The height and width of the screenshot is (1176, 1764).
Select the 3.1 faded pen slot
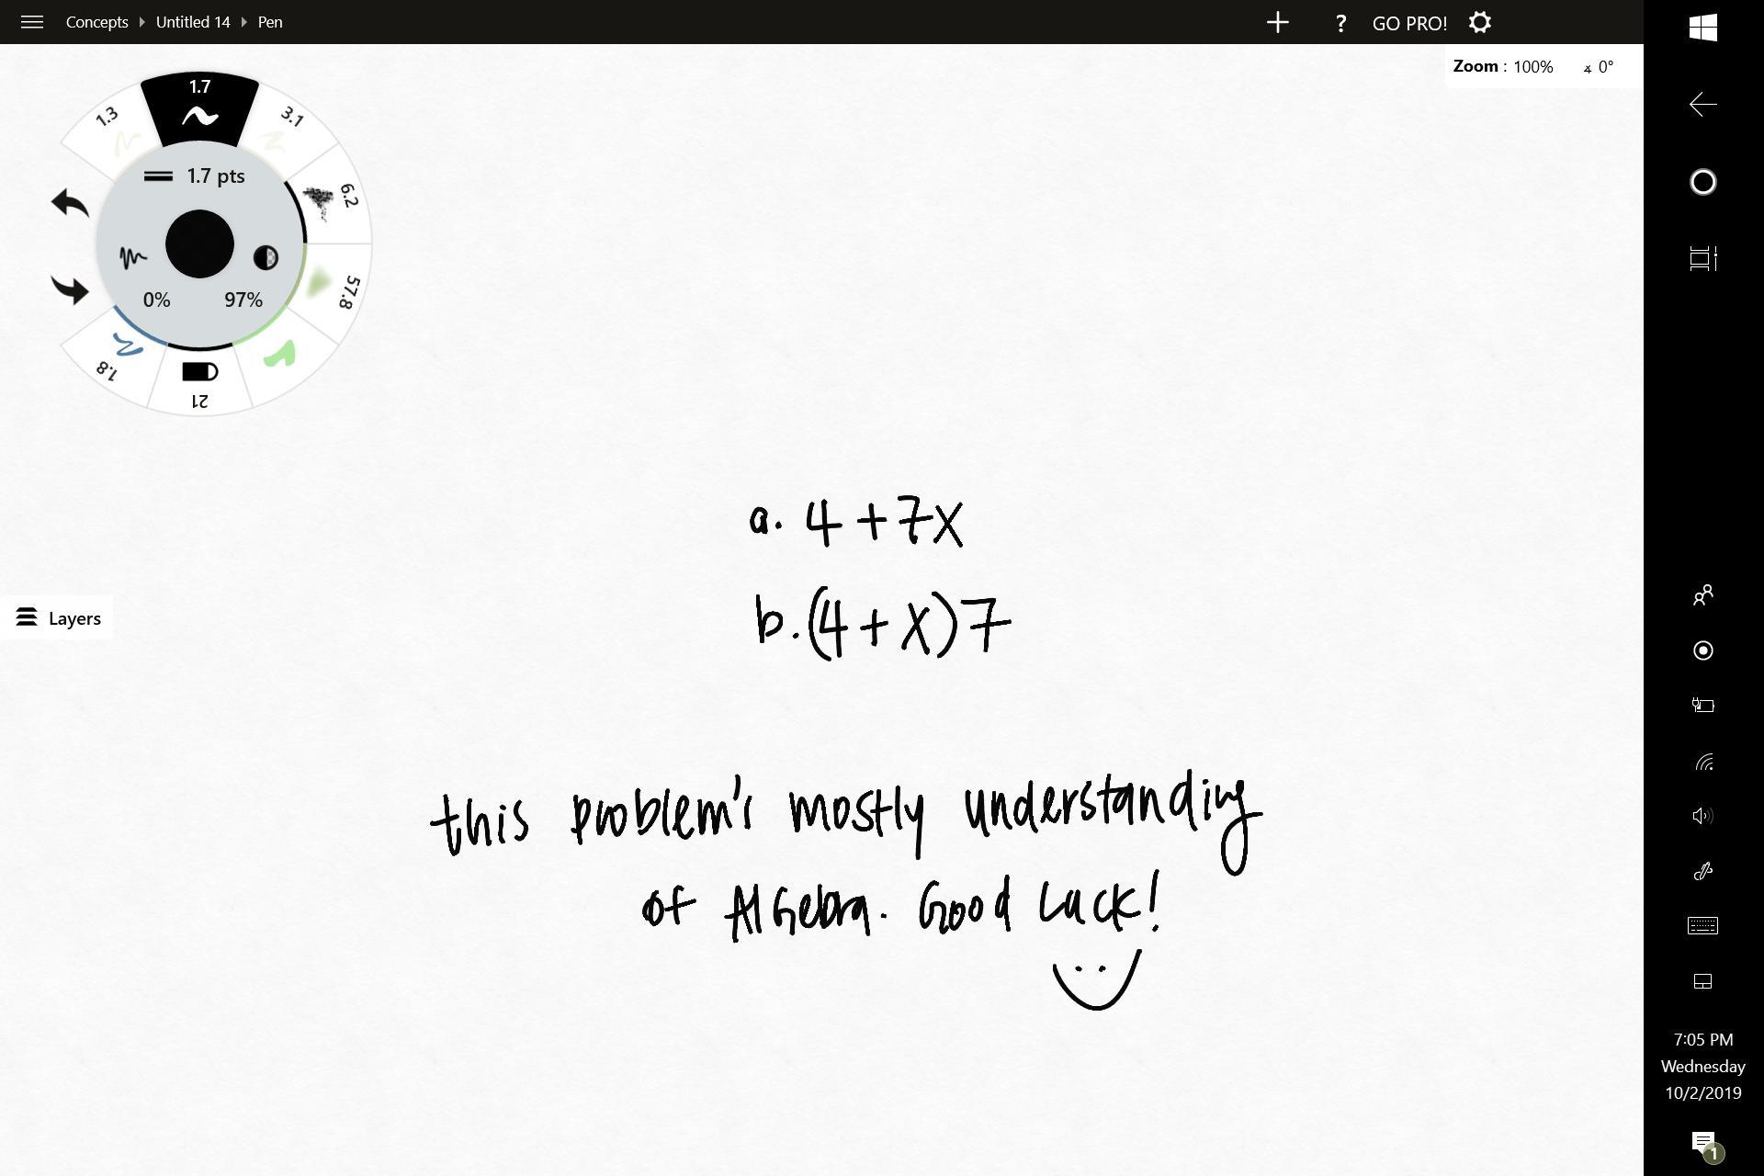pos(283,129)
